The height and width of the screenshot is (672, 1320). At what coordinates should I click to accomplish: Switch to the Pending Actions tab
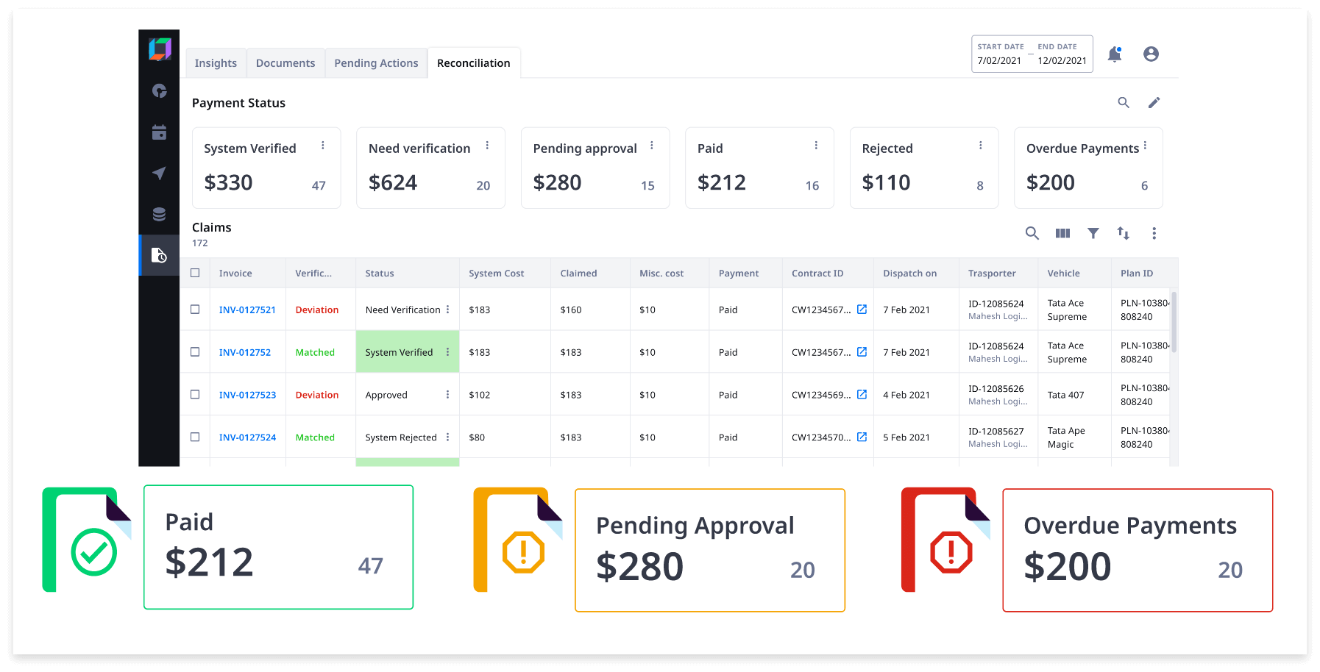376,62
